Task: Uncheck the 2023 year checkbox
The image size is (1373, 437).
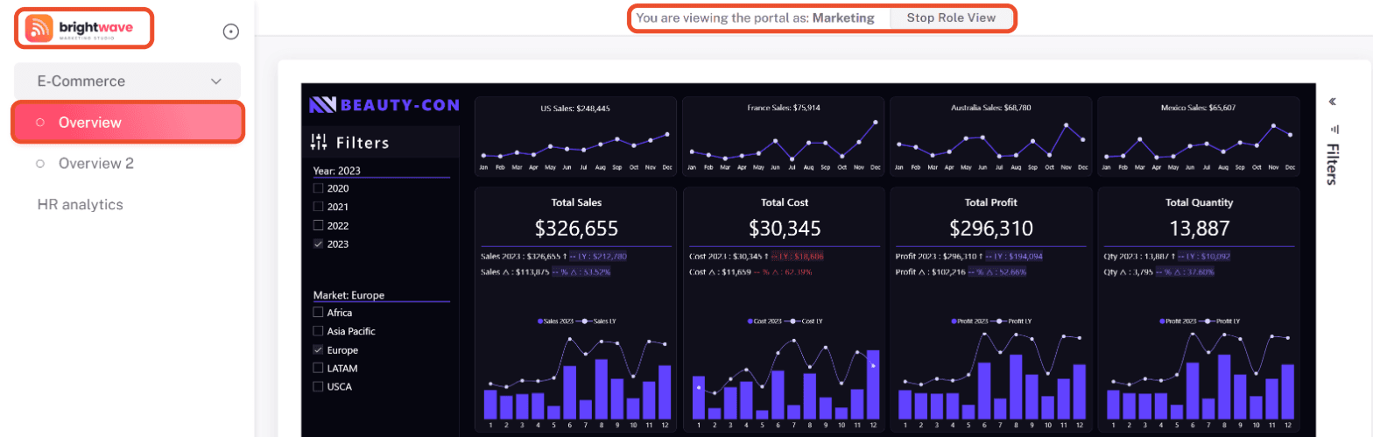Action: [318, 244]
